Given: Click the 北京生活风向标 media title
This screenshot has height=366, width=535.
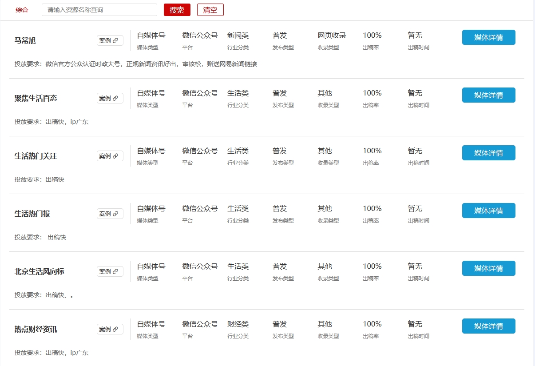Looking at the screenshot, I should pyautogui.click(x=39, y=272).
